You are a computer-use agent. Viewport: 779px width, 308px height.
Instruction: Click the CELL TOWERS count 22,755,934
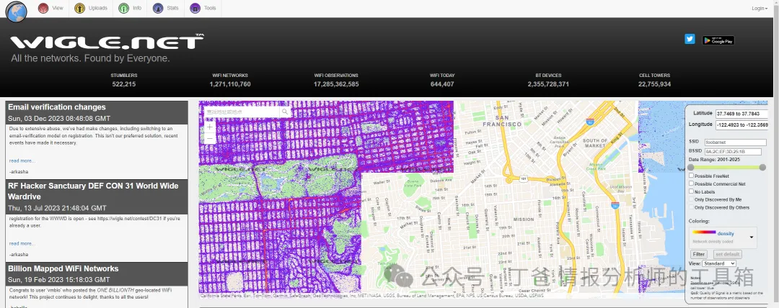655,84
